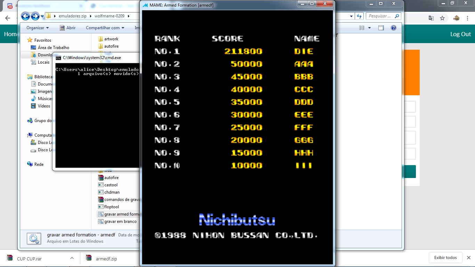Open the artwork folder
475x267 pixels.
108,39
